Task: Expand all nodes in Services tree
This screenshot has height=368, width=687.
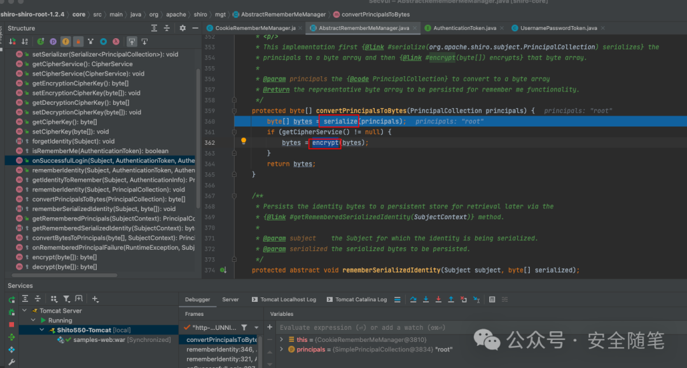Action: coord(25,299)
